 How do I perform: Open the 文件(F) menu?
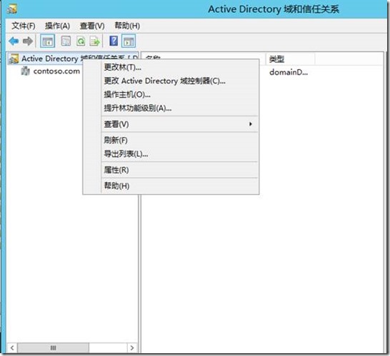pyautogui.click(x=24, y=26)
